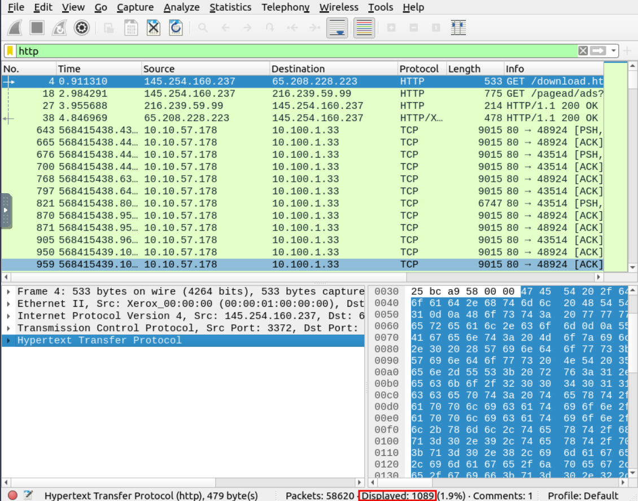Image resolution: width=638 pixels, height=501 pixels.
Task: Open the display filter history dropdown
Action: click(x=614, y=51)
